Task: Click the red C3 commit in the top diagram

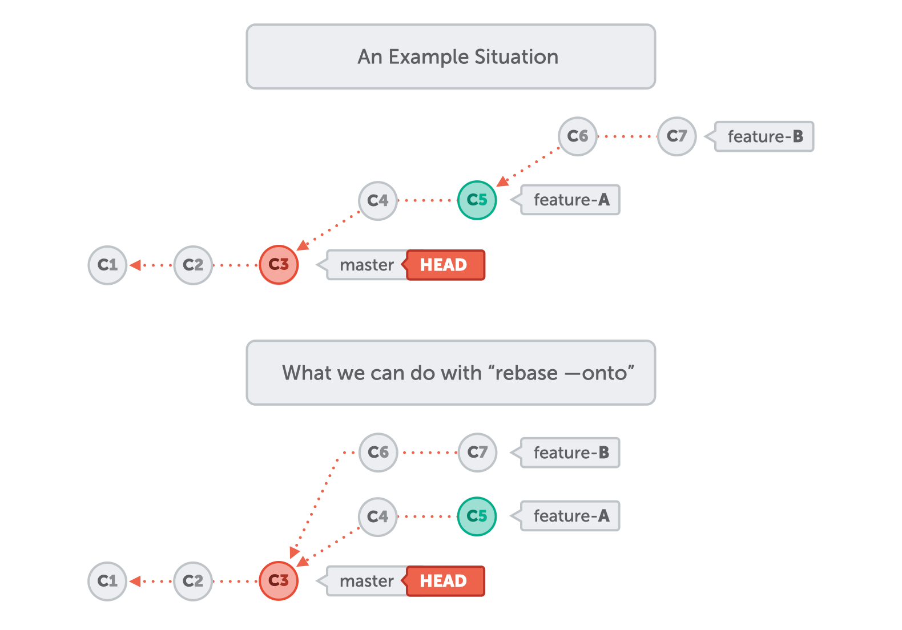Action: click(x=279, y=265)
